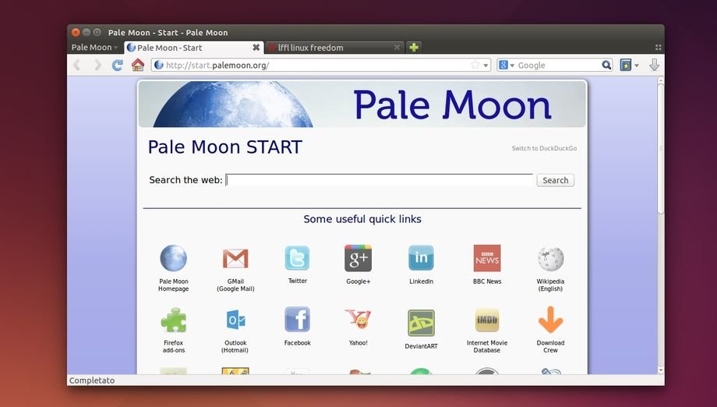Expand the Pale Moon application menu
Viewport: 717px width, 407px height.
coord(94,47)
